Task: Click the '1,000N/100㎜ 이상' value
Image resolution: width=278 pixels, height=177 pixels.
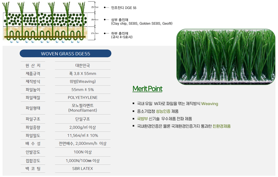Action: point(83,161)
